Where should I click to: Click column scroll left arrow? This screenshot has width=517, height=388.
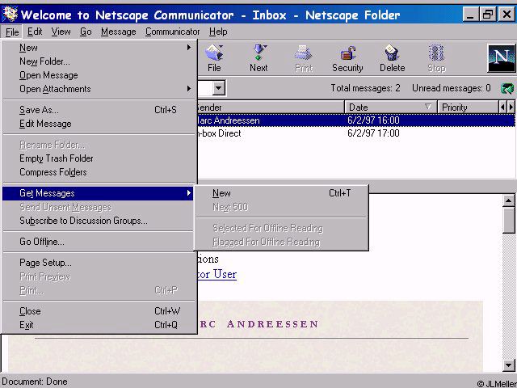(x=502, y=108)
